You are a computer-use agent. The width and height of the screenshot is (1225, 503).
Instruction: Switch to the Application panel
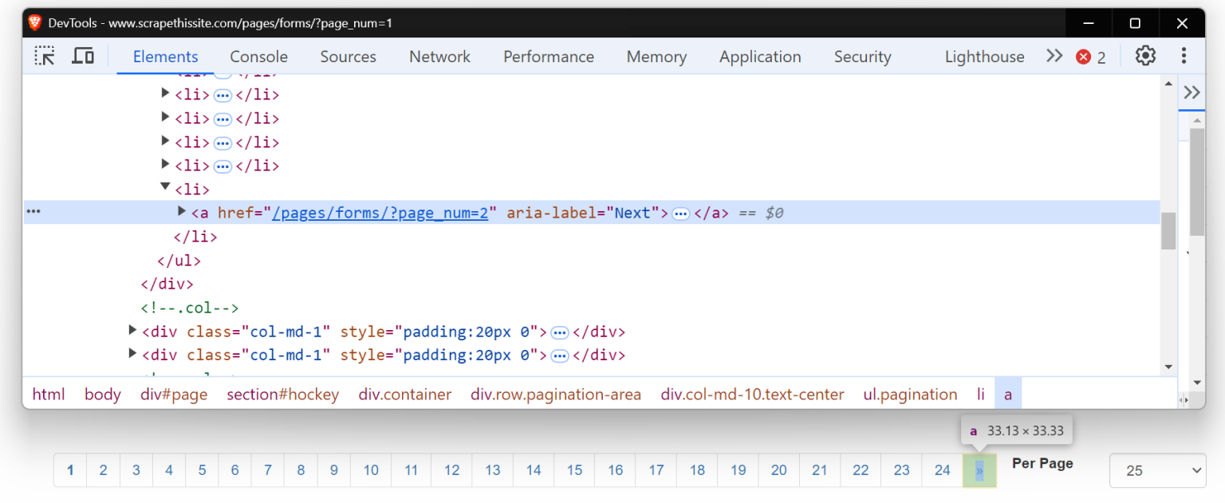click(760, 56)
